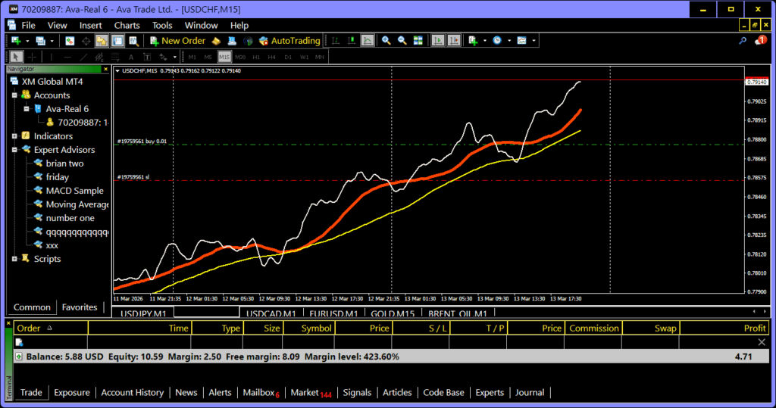Open the Profiles toolbar icon
This screenshot has width=776, height=408.
pyautogui.click(x=41, y=41)
